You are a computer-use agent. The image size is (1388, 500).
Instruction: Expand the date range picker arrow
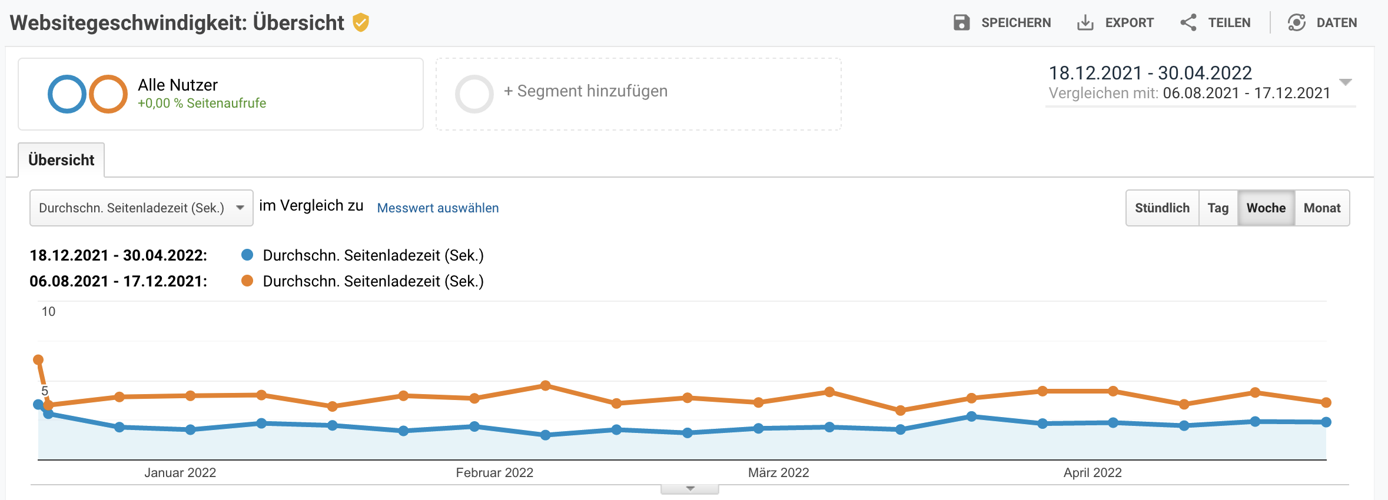pyautogui.click(x=1345, y=82)
